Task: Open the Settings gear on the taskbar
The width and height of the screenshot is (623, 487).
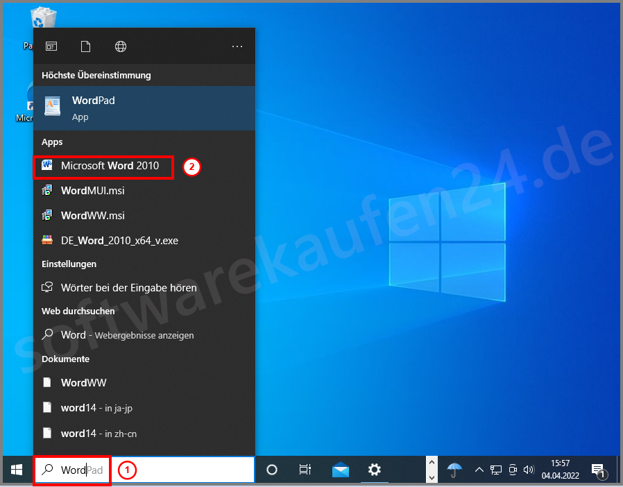Action: coord(374,470)
